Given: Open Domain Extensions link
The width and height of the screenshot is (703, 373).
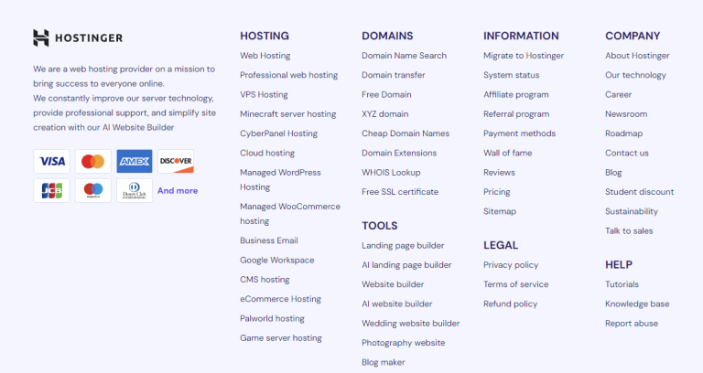Looking at the screenshot, I should (399, 154).
